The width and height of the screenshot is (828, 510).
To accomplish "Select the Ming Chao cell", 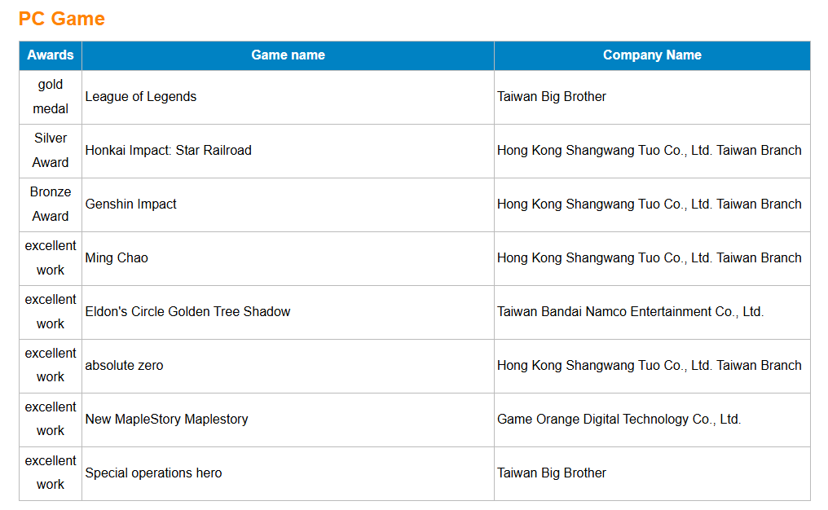I will click(288, 259).
